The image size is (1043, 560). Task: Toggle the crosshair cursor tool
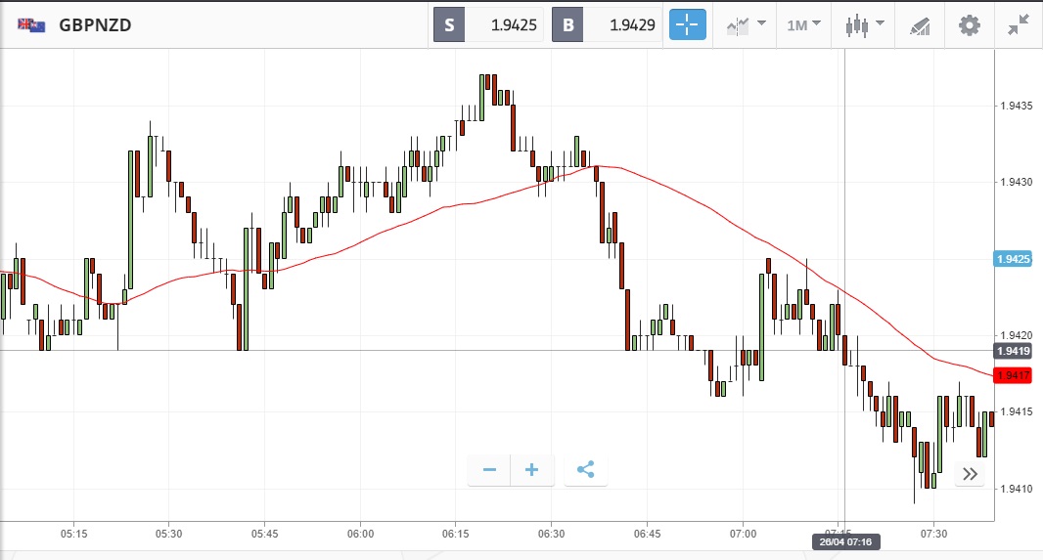pos(687,24)
